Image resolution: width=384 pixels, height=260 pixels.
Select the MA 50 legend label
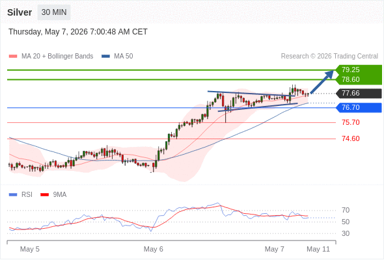tap(124, 57)
